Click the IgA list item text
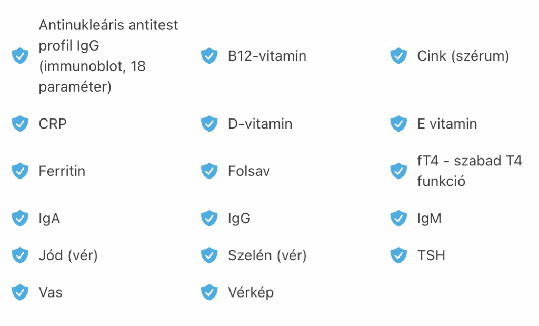 click(x=49, y=219)
